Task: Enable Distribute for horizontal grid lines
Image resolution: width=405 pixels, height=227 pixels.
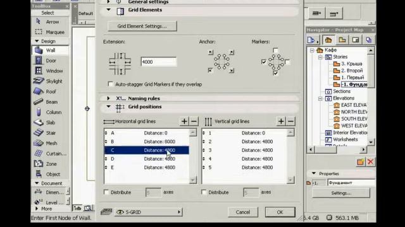Action: click(x=106, y=192)
